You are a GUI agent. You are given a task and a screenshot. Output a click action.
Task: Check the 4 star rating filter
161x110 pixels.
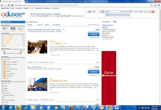tap(2, 38)
